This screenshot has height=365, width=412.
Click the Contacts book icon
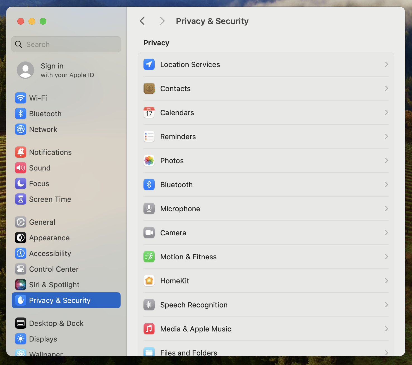click(x=149, y=89)
